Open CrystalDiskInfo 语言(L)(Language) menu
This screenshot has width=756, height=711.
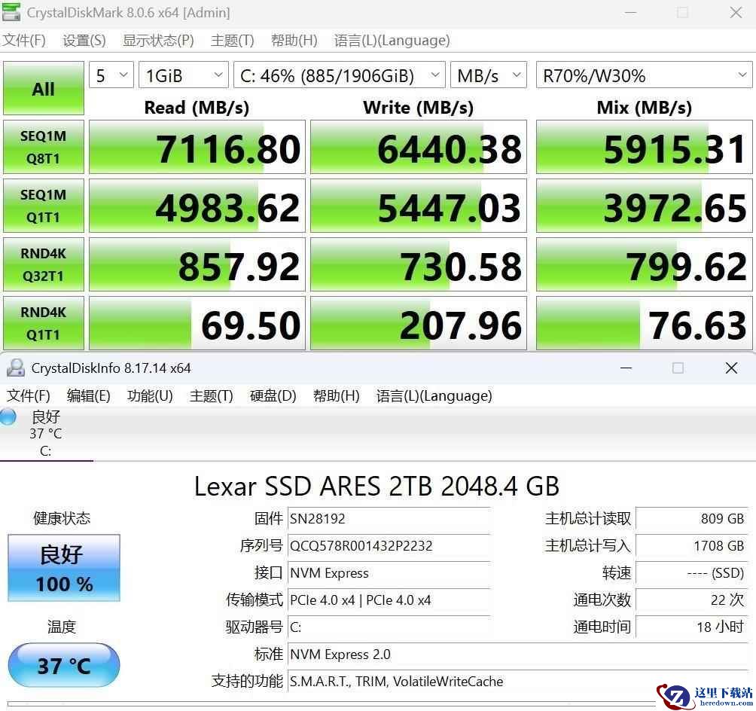coord(434,396)
